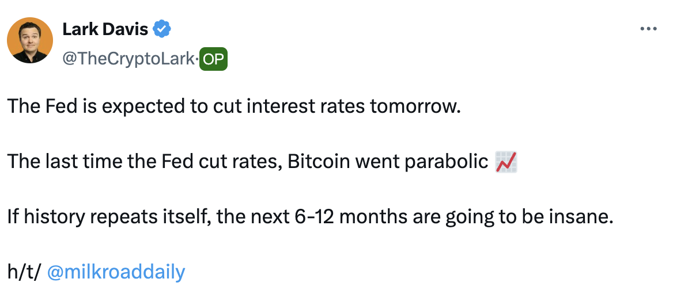673x290 pixels.
Task: Click Lark Davis's profile avatar photo
Action: [29, 40]
